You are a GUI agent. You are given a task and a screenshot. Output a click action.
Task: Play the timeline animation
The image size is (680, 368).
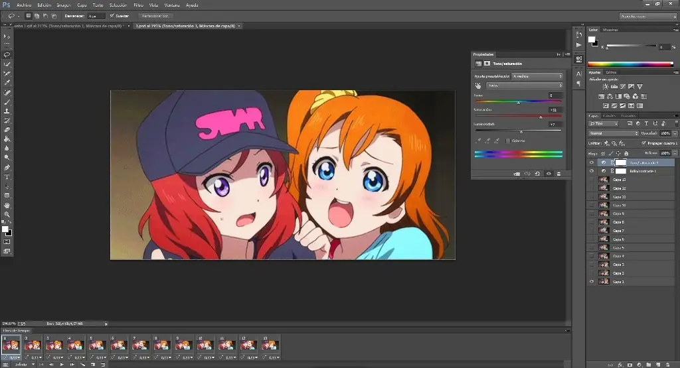point(62,364)
